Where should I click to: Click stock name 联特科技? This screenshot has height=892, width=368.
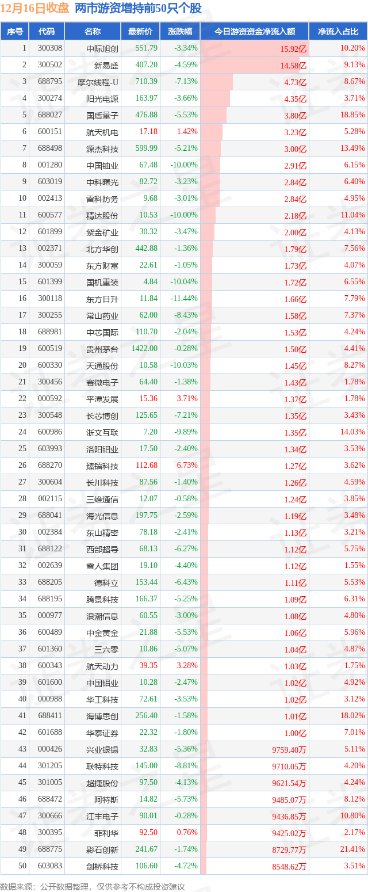[x=102, y=766]
